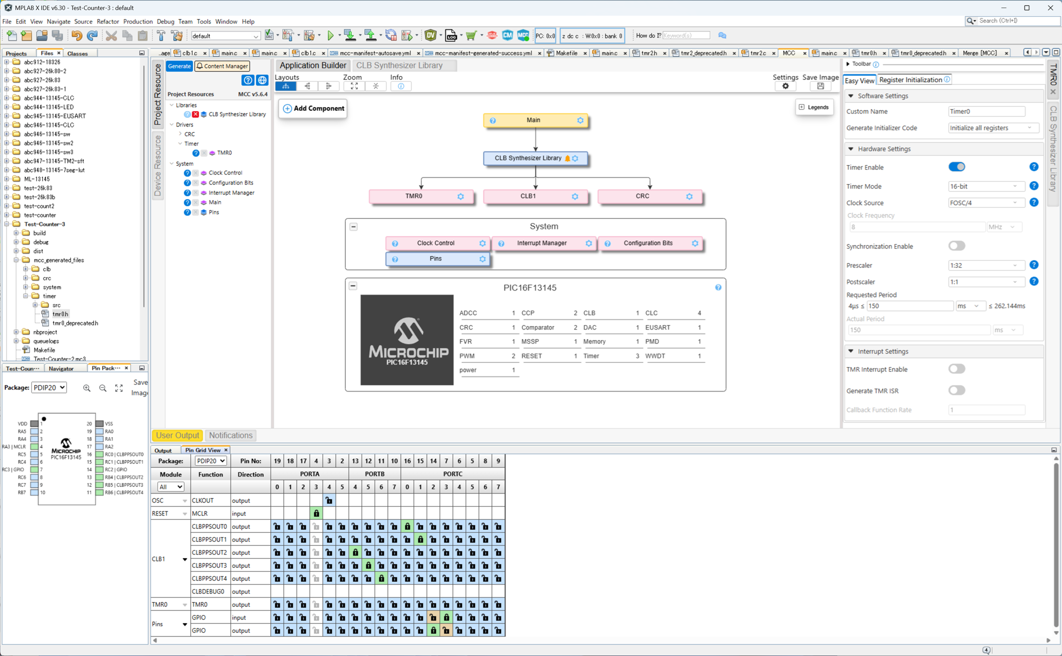This screenshot has height=656, width=1062.
Task: Open the Timer Mode dropdown
Action: [x=985, y=186]
